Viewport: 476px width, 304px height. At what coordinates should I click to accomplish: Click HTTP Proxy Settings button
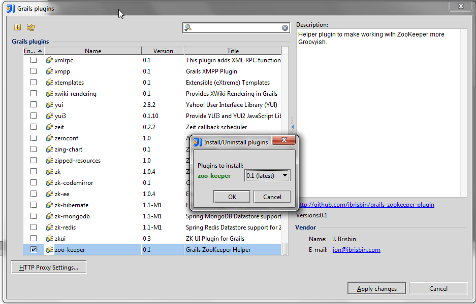point(49,267)
